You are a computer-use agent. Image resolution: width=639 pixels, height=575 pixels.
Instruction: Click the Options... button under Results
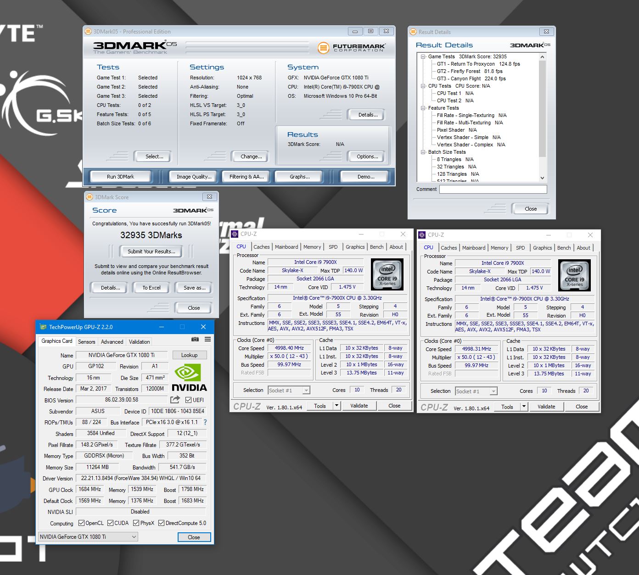pyautogui.click(x=367, y=156)
